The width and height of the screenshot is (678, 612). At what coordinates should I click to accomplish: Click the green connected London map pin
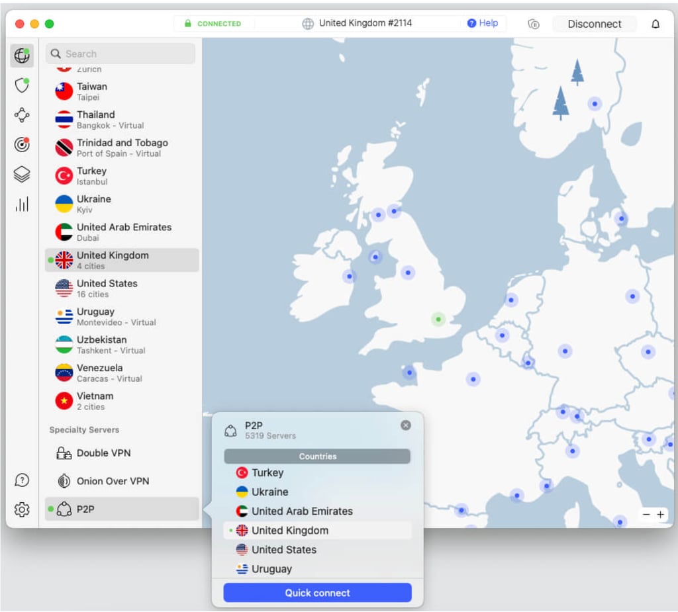(438, 320)
